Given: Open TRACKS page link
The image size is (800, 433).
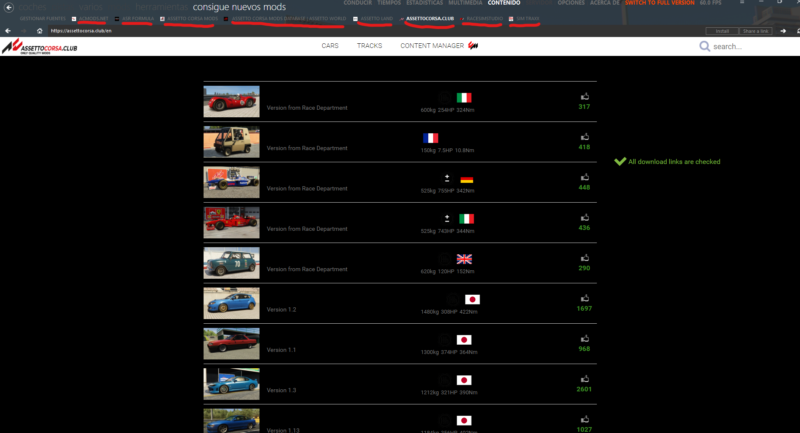Looking at the screenshot, I should (x=369, y=45).
